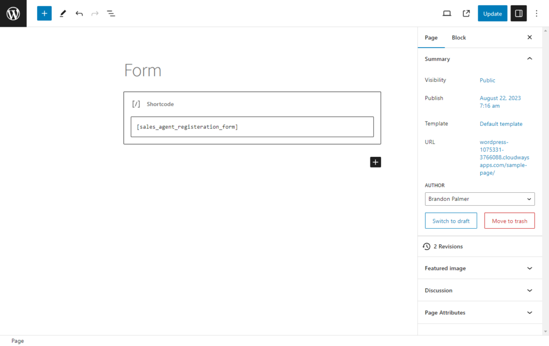Image resolution: width=549 pixels, height=346 pixels.
Task: Switch to the Block tab
Action: [459, 37]
